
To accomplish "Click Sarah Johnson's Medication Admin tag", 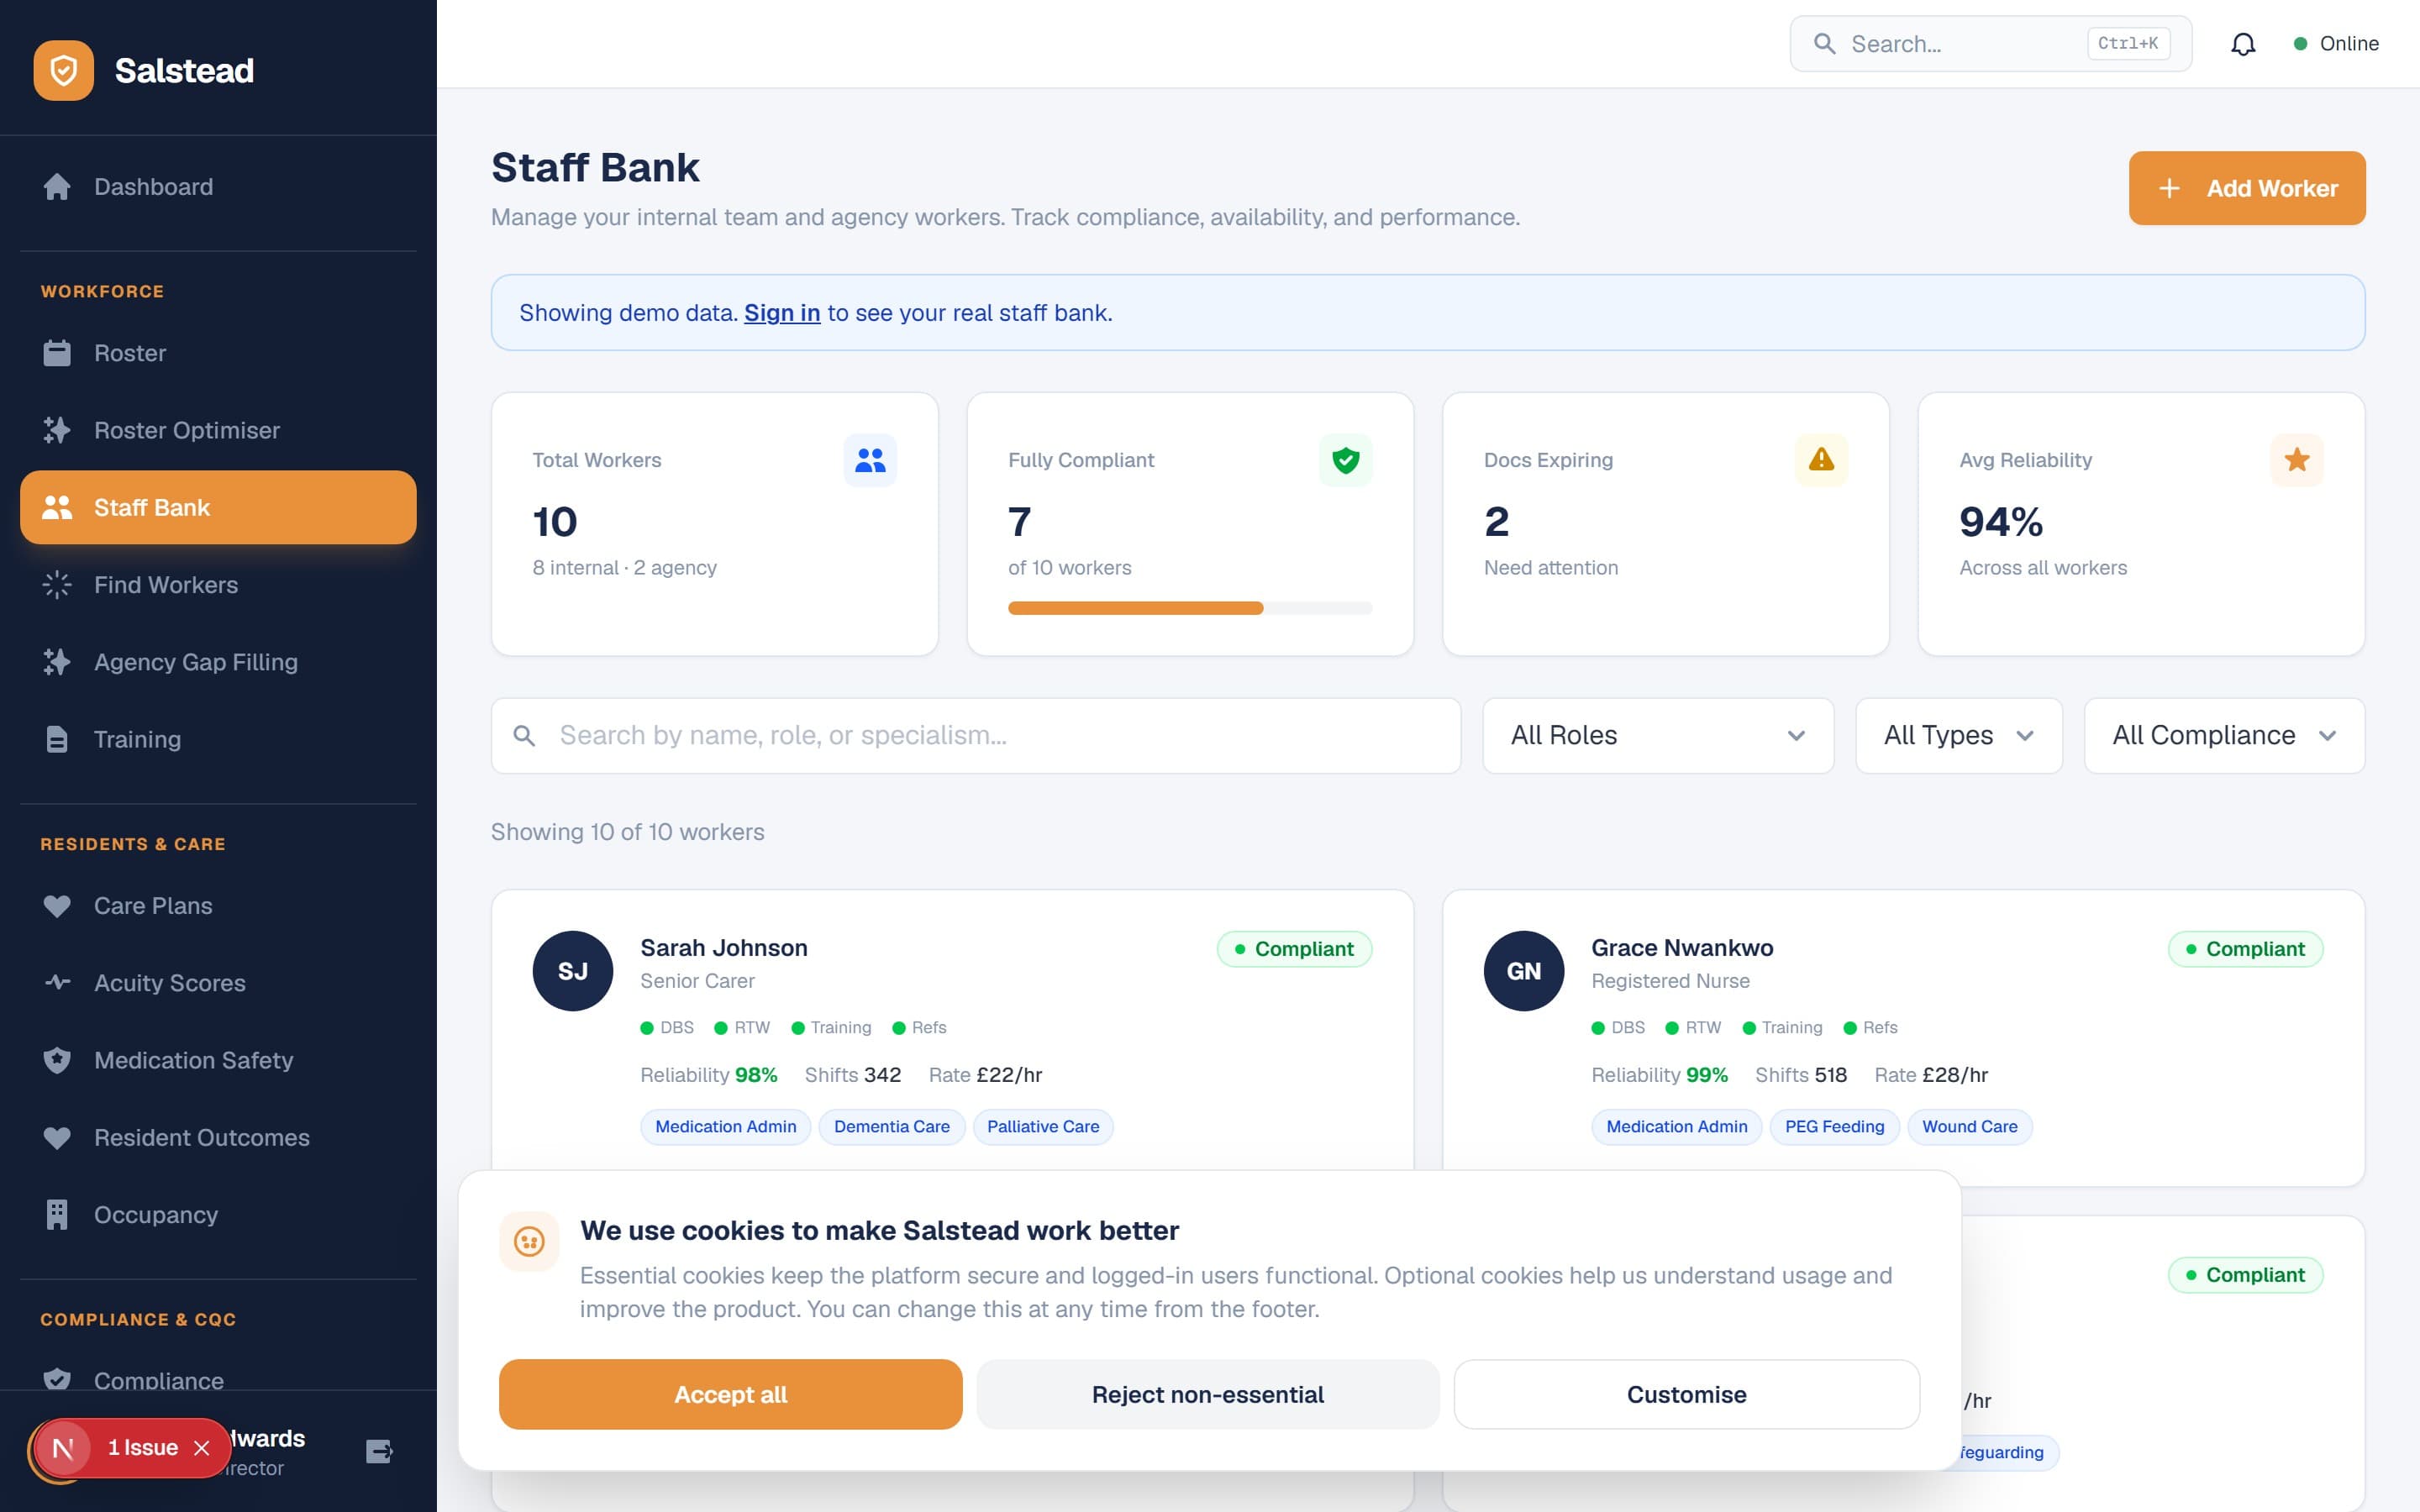I will [726, 1127].
